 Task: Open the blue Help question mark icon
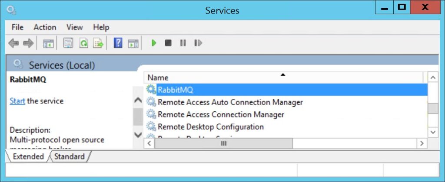(118, 43)
